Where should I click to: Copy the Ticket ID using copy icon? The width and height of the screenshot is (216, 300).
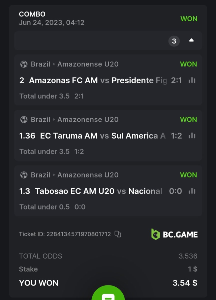(118, 234)
